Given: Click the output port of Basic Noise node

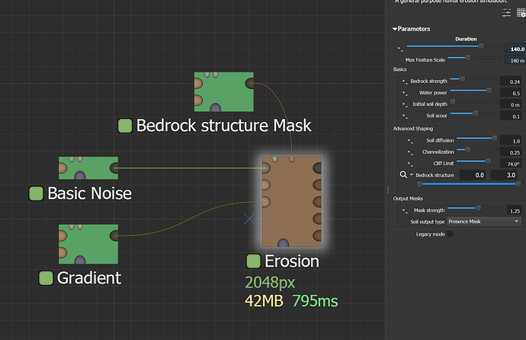Looking at the screenshot, I should (114, 168).
